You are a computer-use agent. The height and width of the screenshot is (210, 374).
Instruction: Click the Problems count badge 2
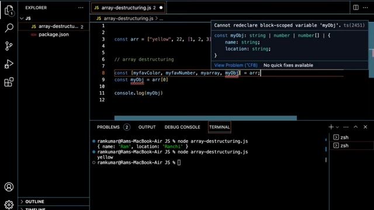127,127
